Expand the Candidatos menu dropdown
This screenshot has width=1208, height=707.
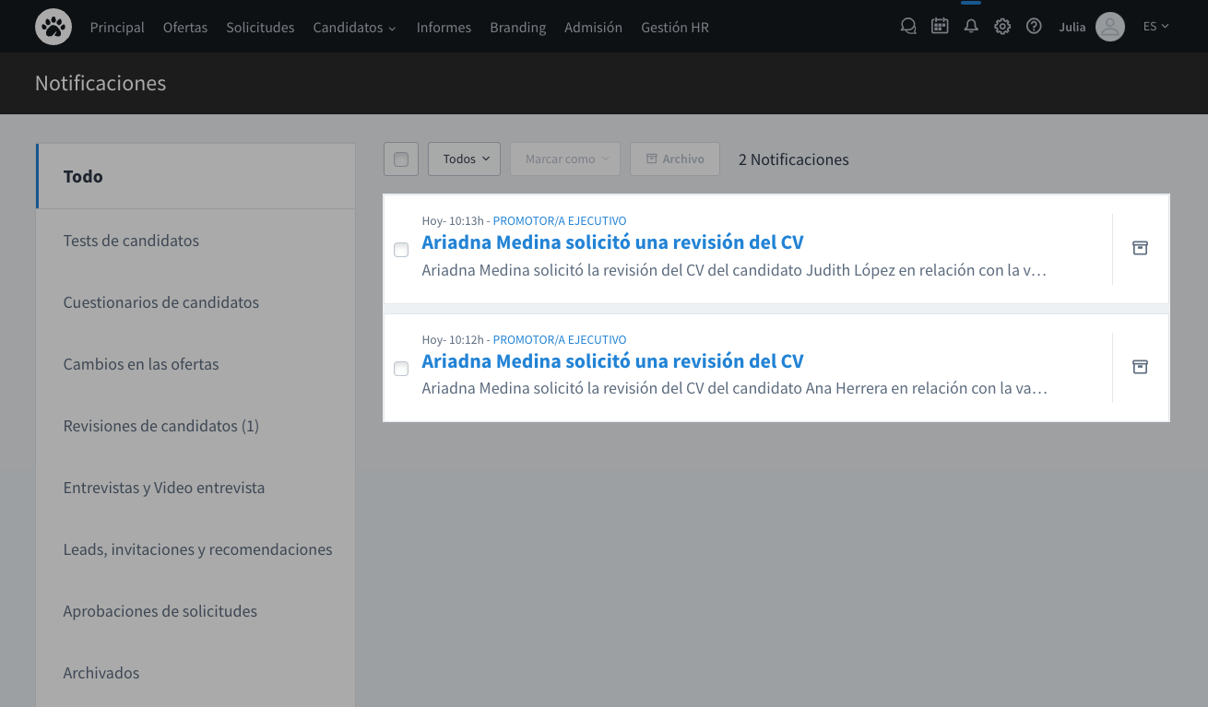[354, 27]
